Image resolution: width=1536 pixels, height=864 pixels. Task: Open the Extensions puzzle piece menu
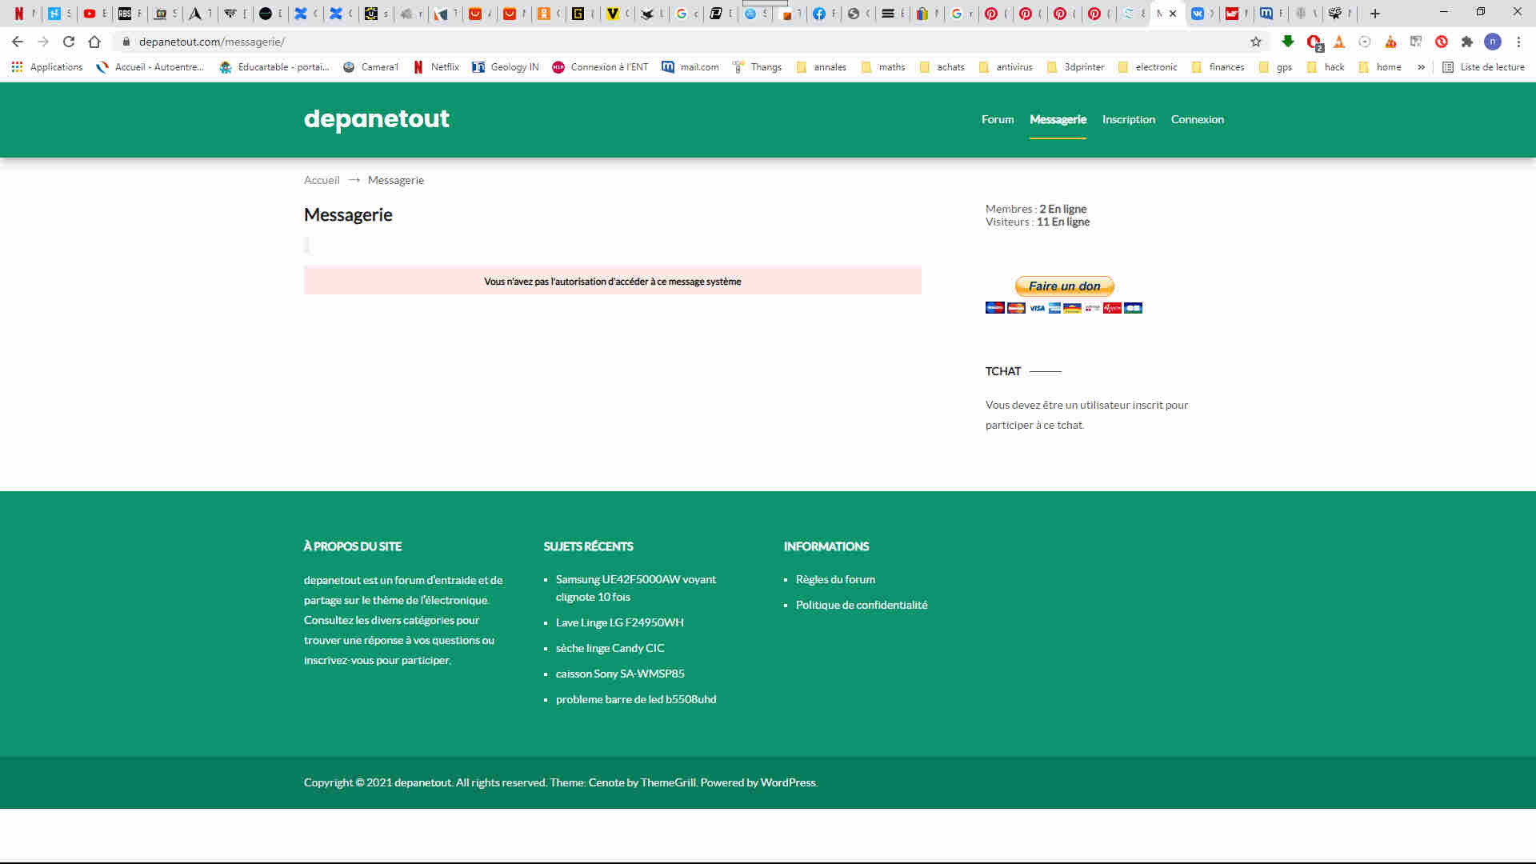tap(1466, 42)
